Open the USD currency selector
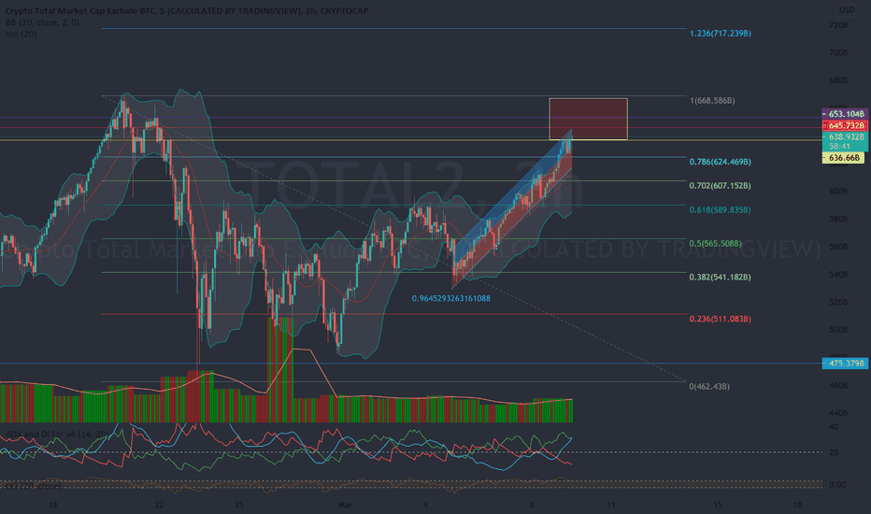This screenshot has width=871, height=514. pyautogui.click(x=847, y=10)
